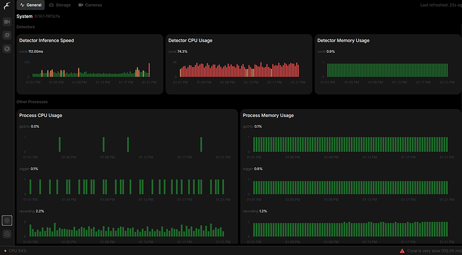Viewport: 462px width, 255px height.
Task: Click the CPU 54% status text
Action: click(17, 251)
